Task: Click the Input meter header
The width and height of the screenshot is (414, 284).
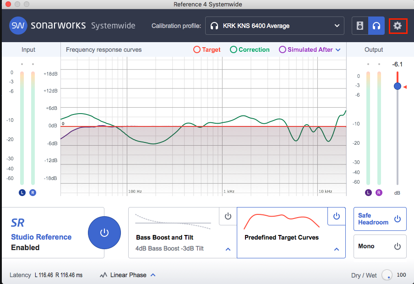Action: (28, 49)
